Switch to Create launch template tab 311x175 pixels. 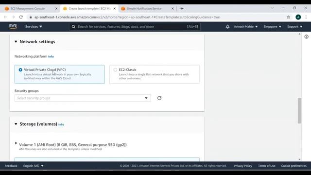[x=89, y=9]
